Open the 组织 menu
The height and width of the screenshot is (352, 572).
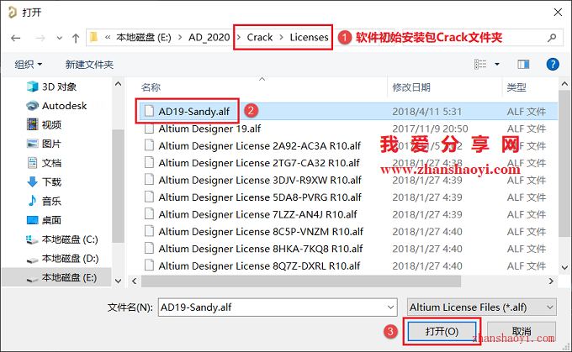(x=28, y=65)
